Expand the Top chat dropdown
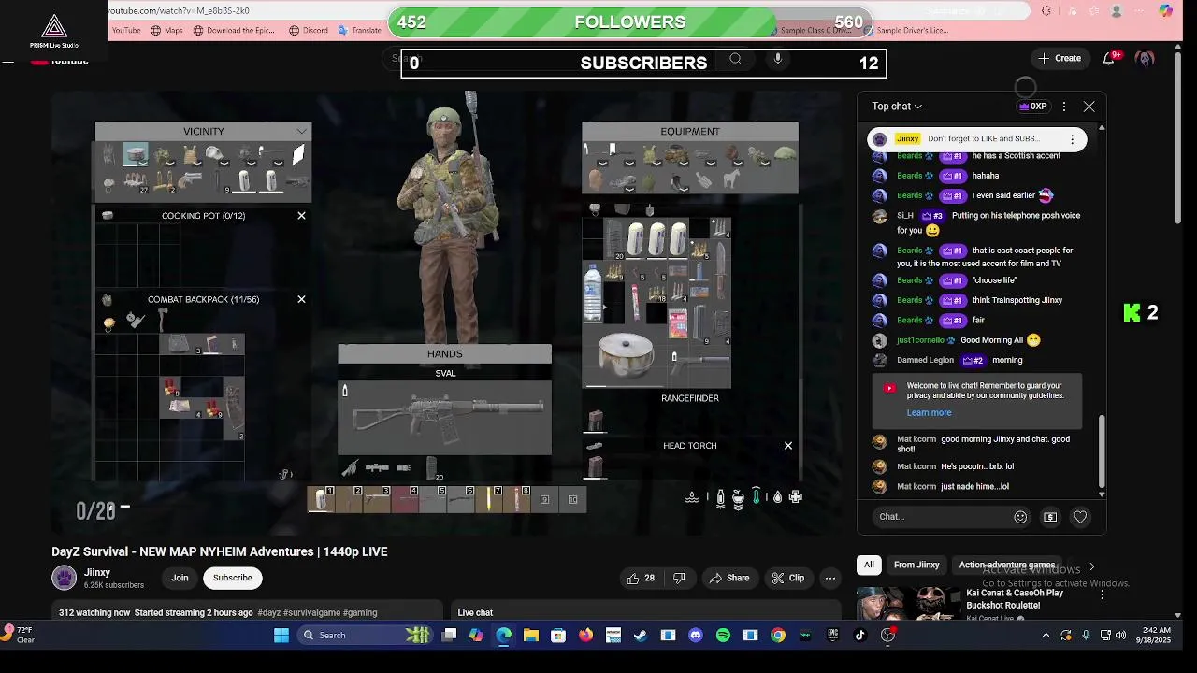1197x673 pixels. 897,107
